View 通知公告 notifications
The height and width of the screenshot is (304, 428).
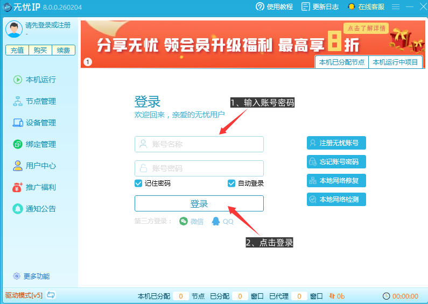point(34,209)
